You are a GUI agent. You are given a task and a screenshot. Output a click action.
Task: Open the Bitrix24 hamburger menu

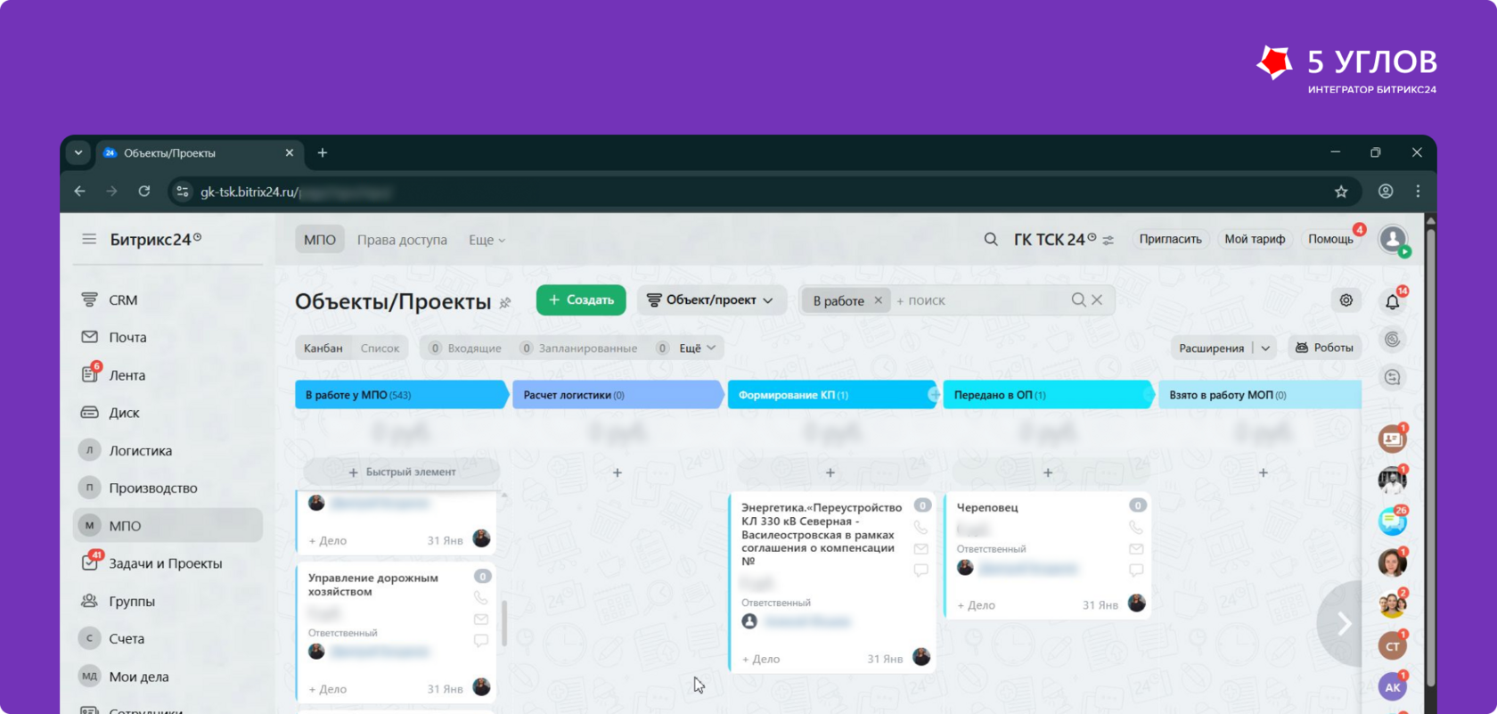89,239
